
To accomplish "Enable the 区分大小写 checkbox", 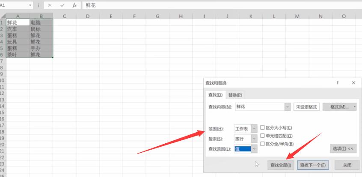I will [263, 128].
